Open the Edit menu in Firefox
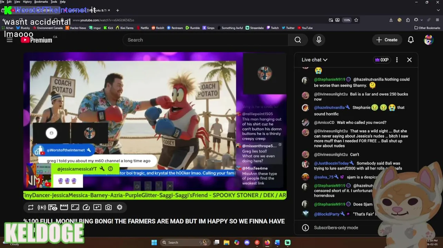 (9, 2)
